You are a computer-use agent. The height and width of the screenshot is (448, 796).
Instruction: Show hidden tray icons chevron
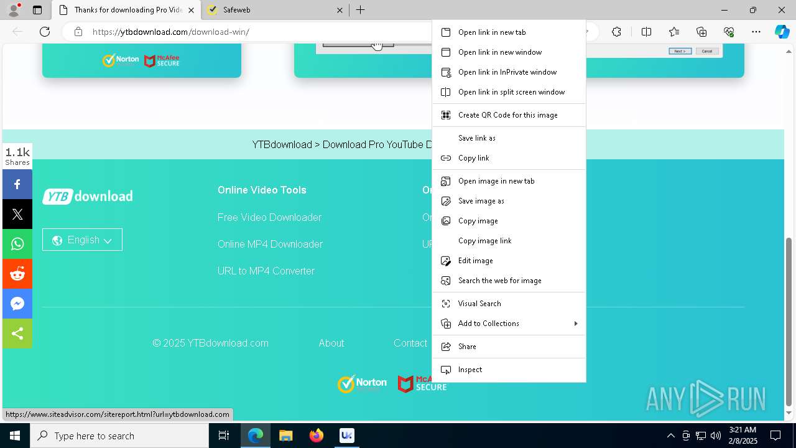coord(670,436)
